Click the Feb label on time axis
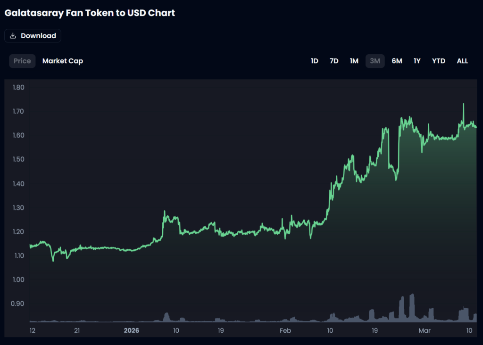 click(x=285, y=330)
